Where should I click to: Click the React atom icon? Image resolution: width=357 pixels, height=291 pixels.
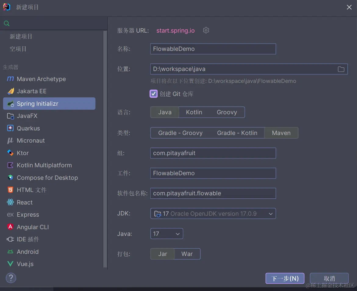tap(10, 202)
